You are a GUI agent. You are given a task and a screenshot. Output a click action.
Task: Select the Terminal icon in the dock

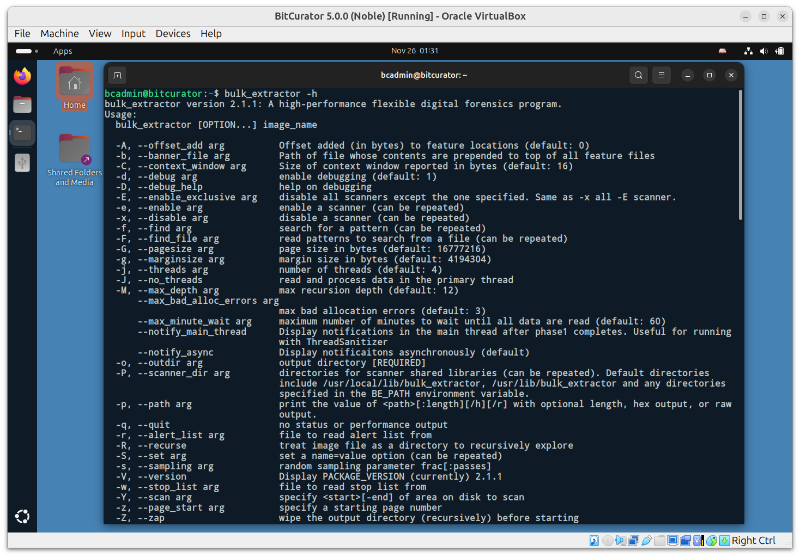pos(22,132)
